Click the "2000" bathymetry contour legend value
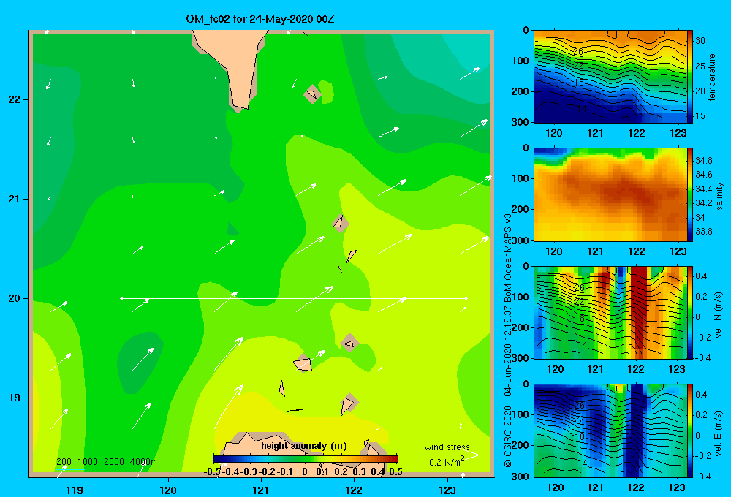Image resolution: width=731 pixels, height=497 pixels. point(114,462)
